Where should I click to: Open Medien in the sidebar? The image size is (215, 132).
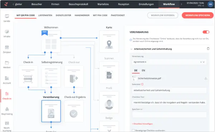click(7, 65)
